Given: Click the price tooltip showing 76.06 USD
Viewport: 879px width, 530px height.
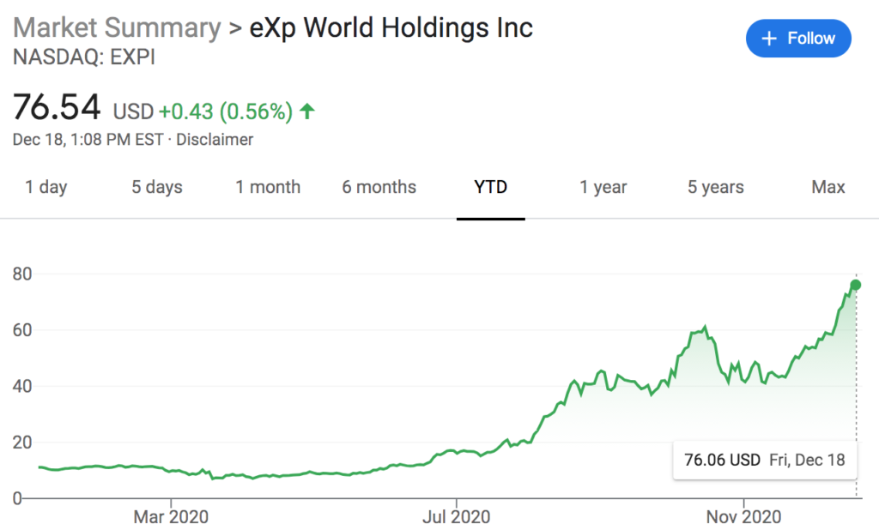Looking at the screenshot, I should (x=763, y=460).
